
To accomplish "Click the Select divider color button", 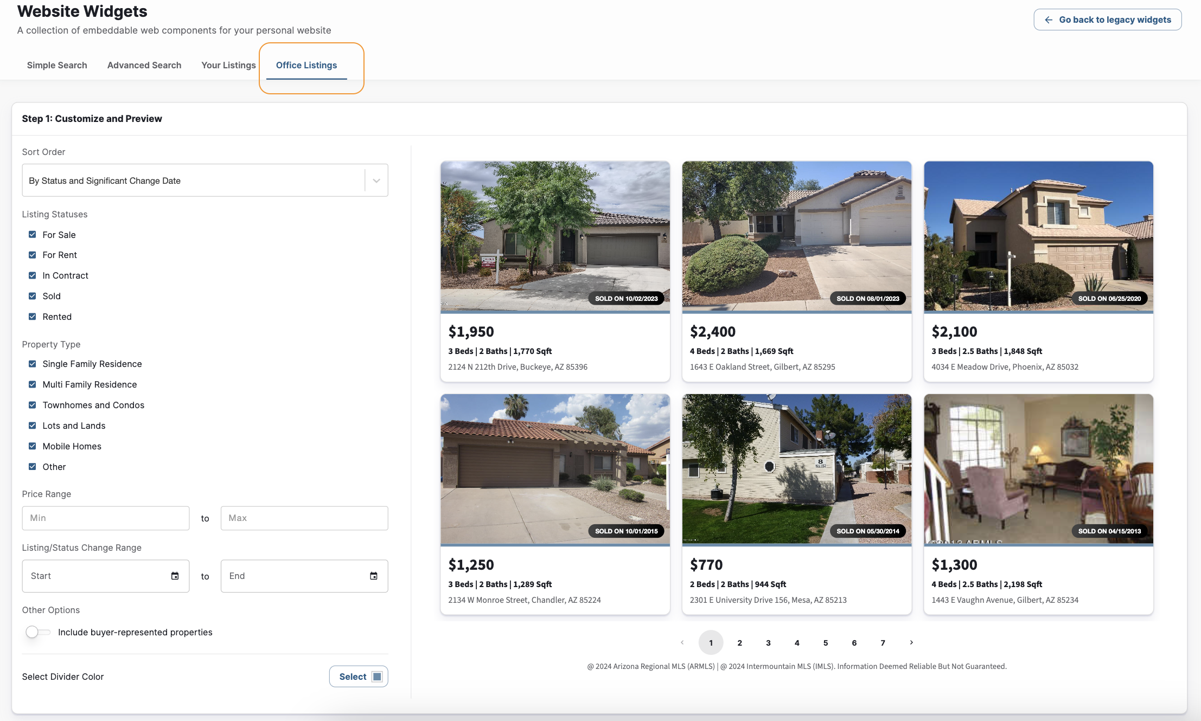I will [359, 677].
